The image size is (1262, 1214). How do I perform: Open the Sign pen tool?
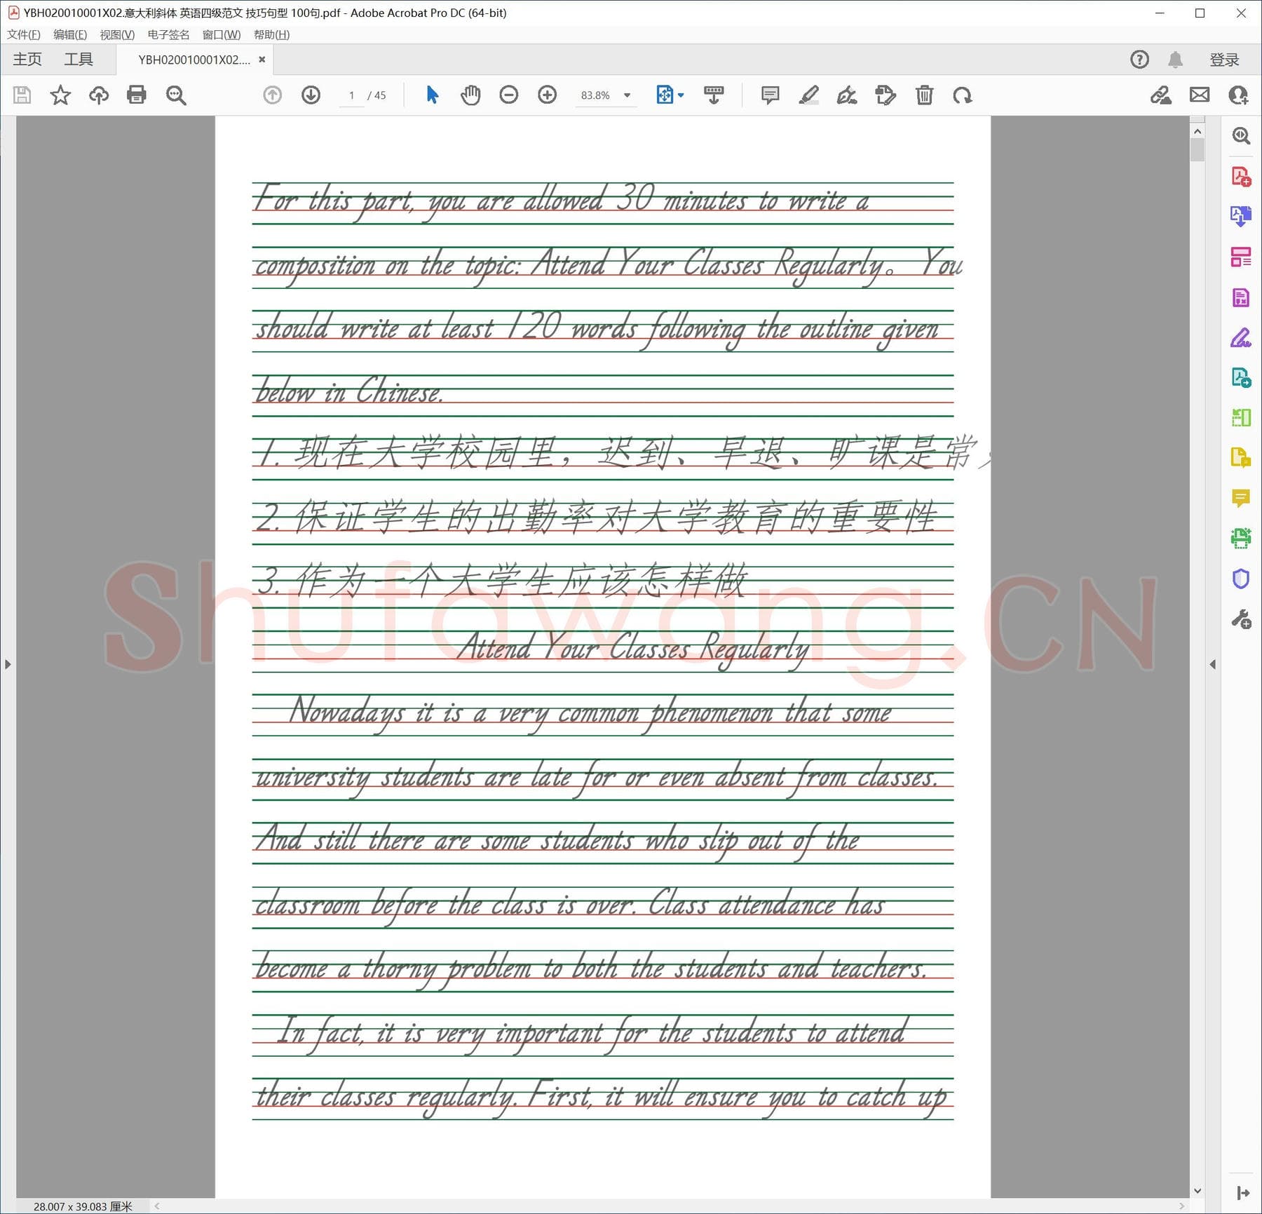(847, 95)
